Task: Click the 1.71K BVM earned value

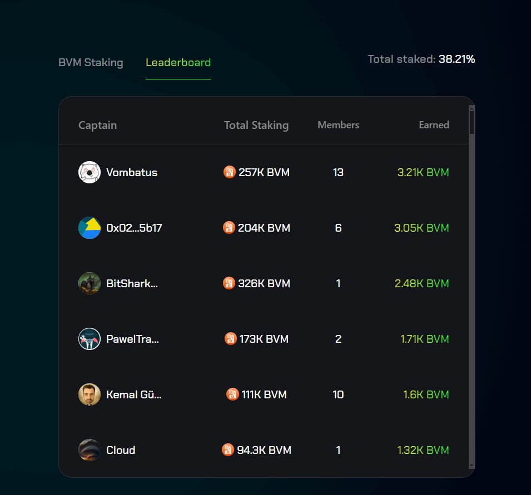Action: pos(425,339)
